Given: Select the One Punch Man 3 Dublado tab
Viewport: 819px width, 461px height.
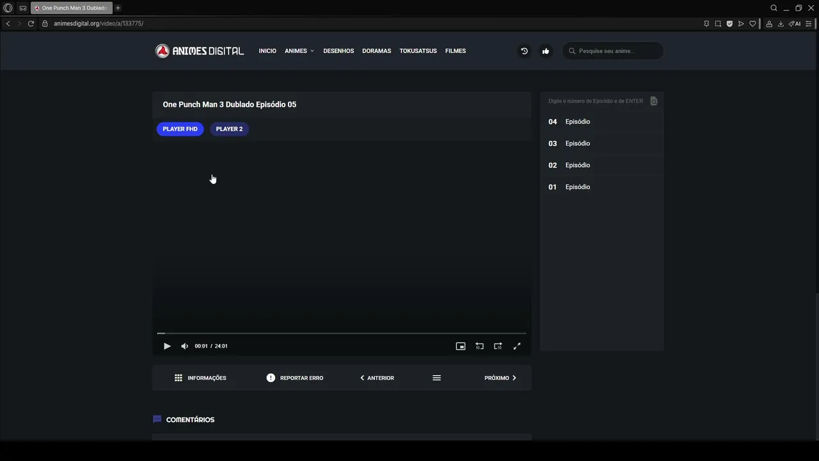Looking at the screenshot, I should 71,8.
